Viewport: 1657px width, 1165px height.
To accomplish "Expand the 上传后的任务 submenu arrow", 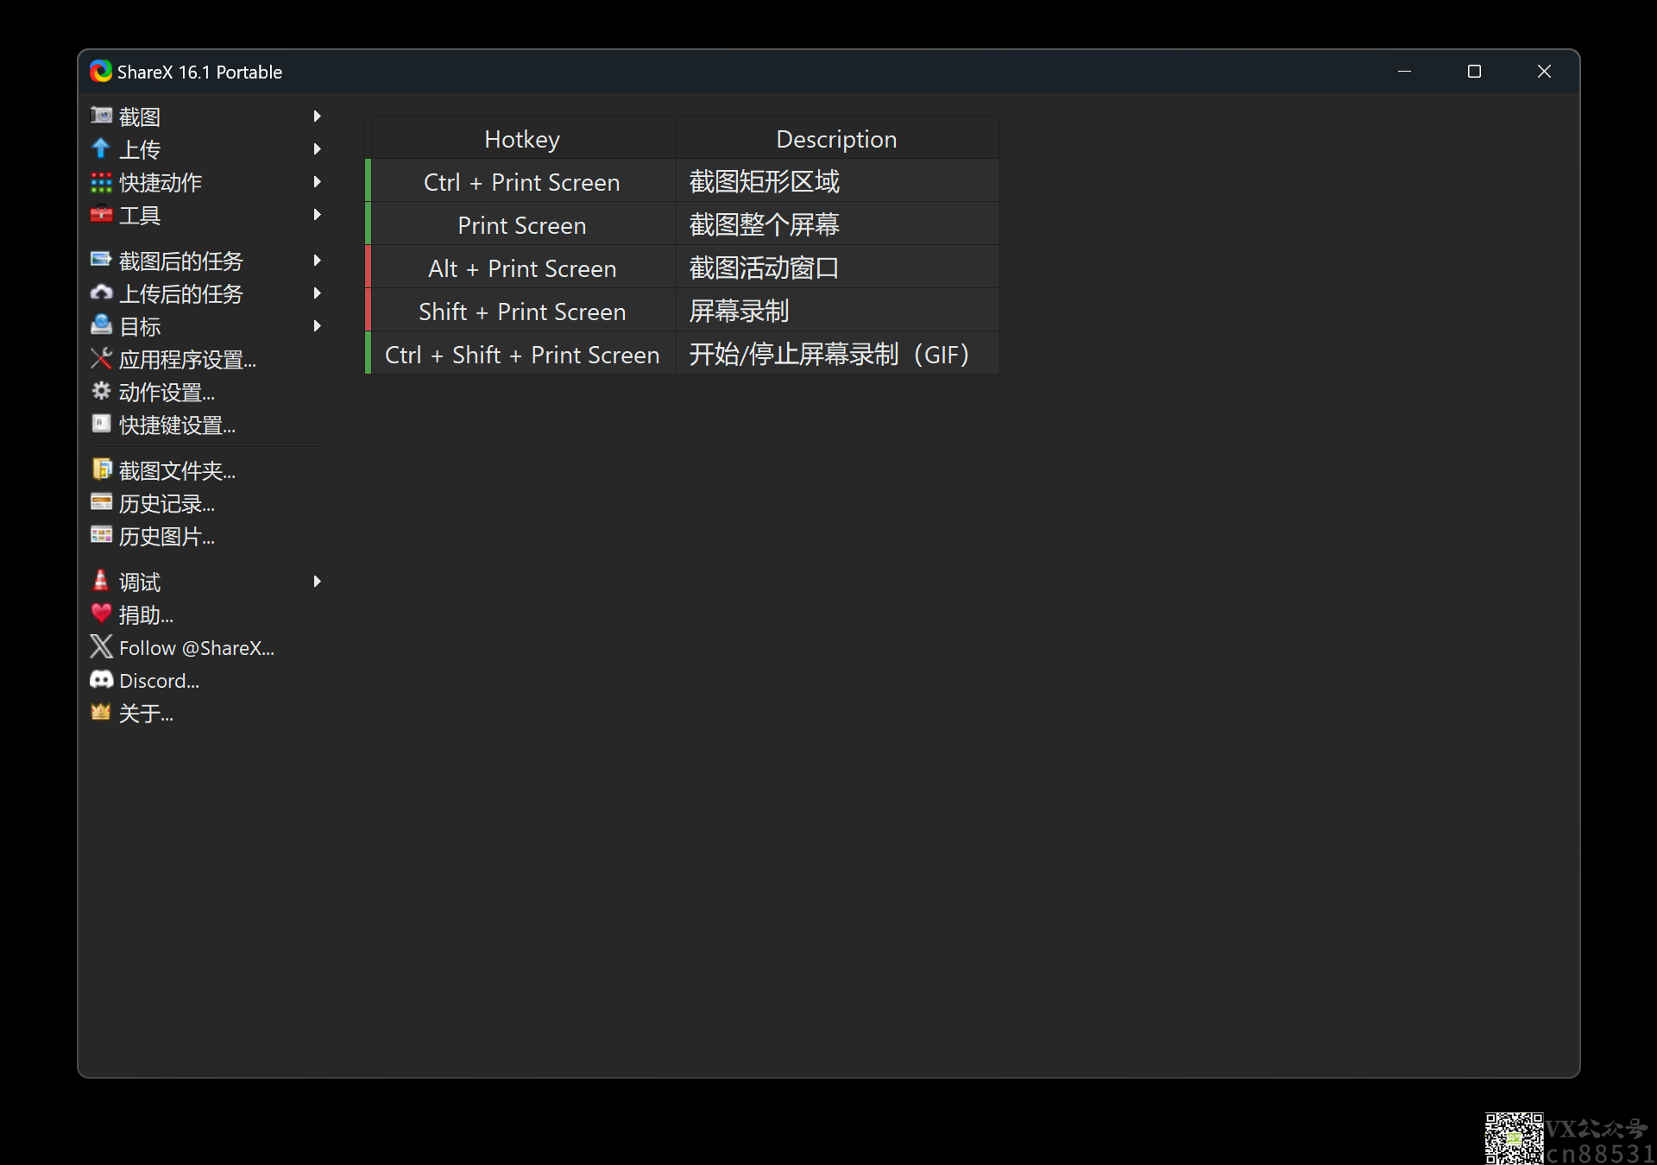I will click(x=317, y=293).
